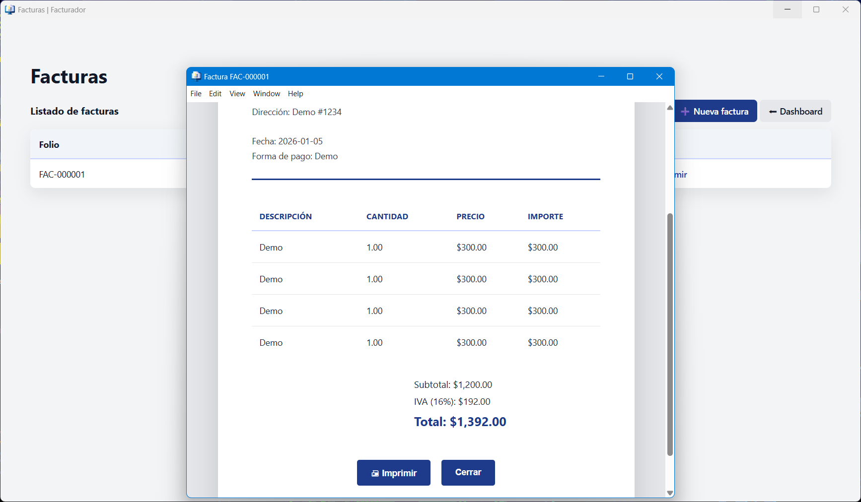The height and width of the screenshot is (502, 861).
Task: Minimize the main Facturador window
Action: (x=787, y=9)
